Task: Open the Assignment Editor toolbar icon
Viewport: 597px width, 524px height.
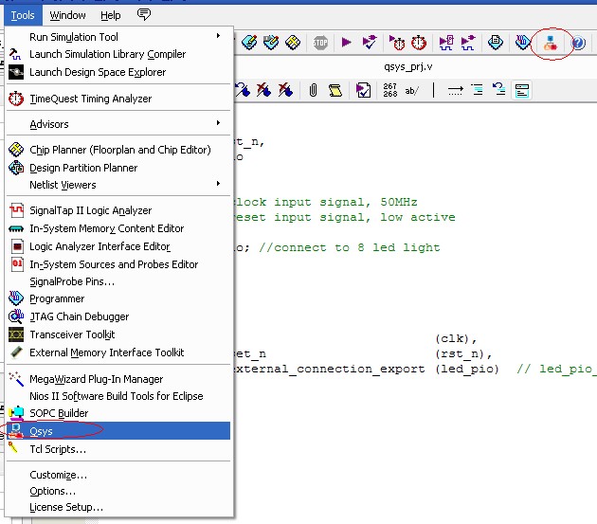Action: pyautogui.click(x=249, y=43)
